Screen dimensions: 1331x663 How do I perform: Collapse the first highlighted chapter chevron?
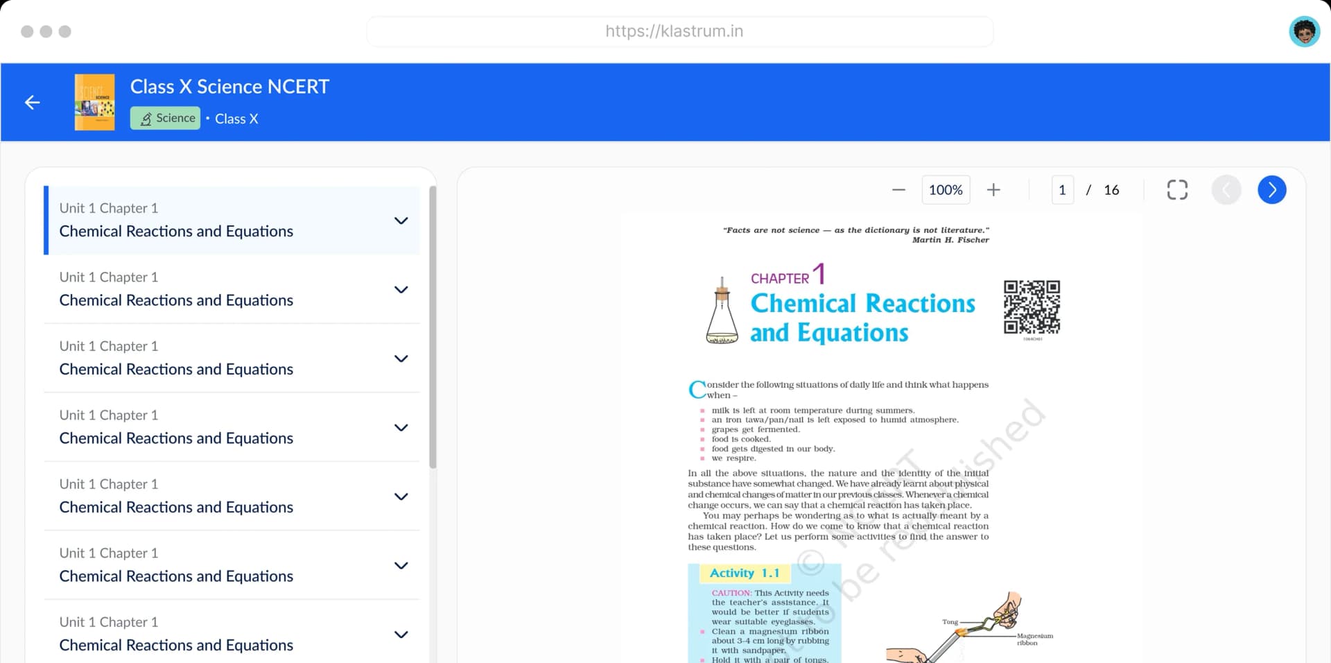click(401, 221)
